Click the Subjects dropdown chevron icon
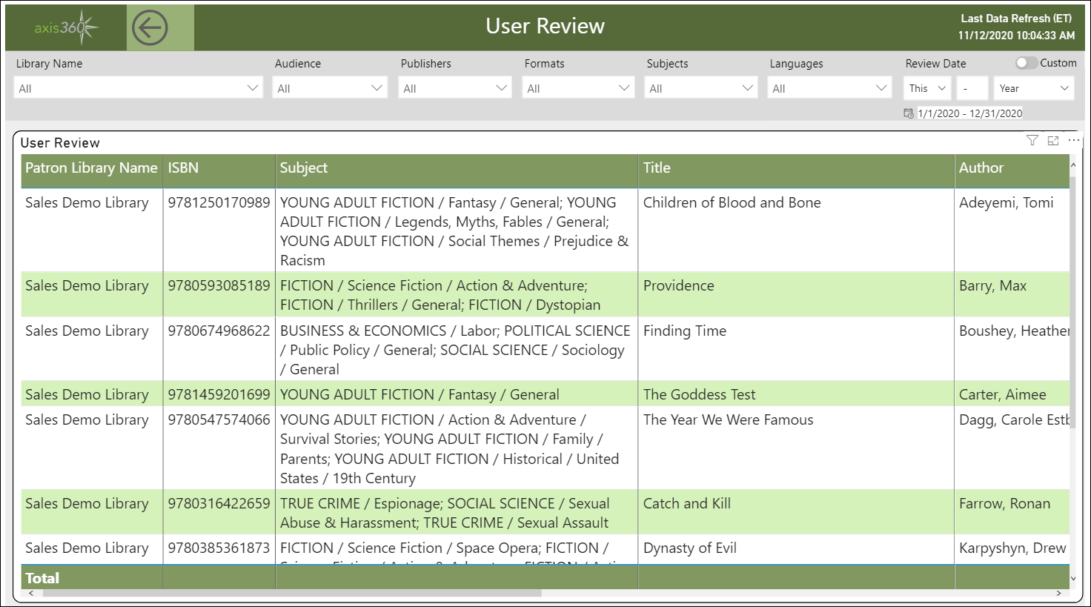This screenshot has width=1091, height=607. tap(749, 87)
